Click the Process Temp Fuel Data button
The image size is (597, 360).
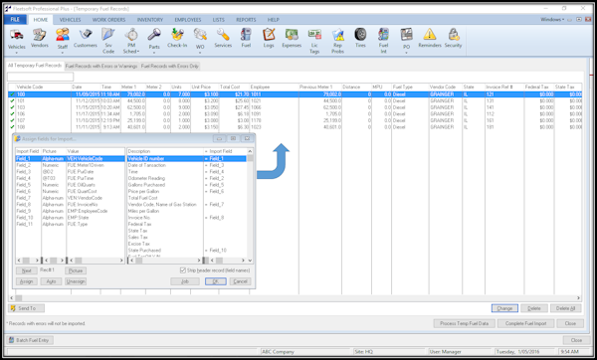click(464, 323)
